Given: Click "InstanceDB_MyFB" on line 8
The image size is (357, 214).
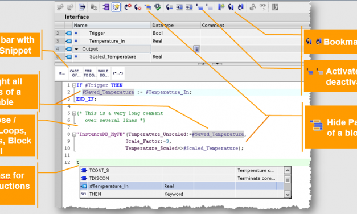Looking at the screenshot, I should (x=101, y=134).
